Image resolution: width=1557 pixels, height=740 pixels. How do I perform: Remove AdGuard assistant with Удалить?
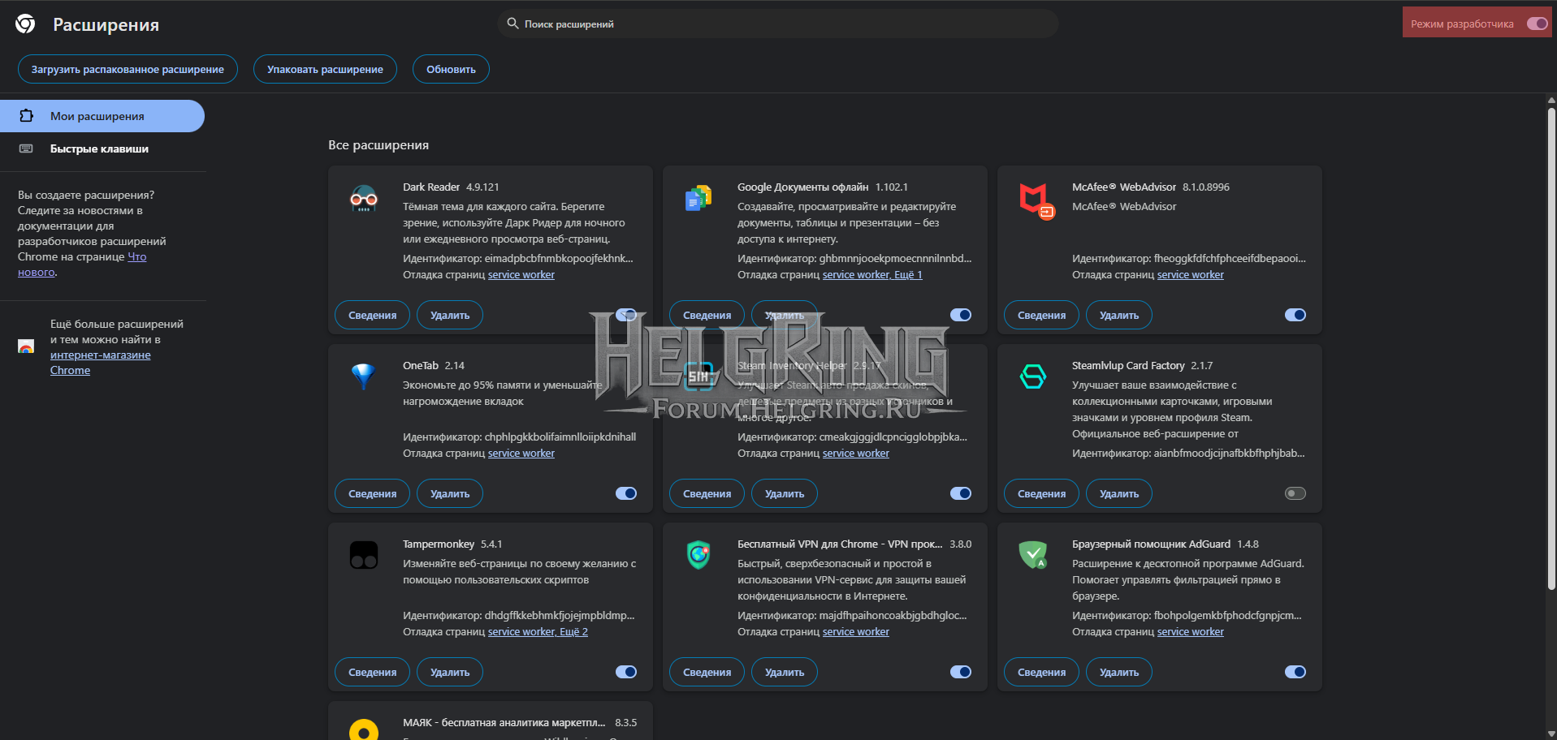pyautogui.click(x=1119, y=672)
